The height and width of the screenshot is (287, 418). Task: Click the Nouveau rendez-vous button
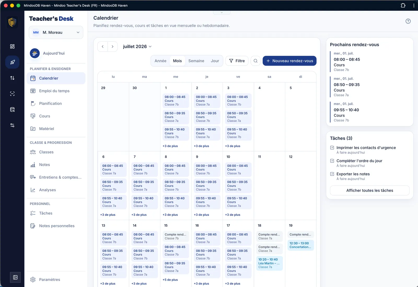(289, 61)
